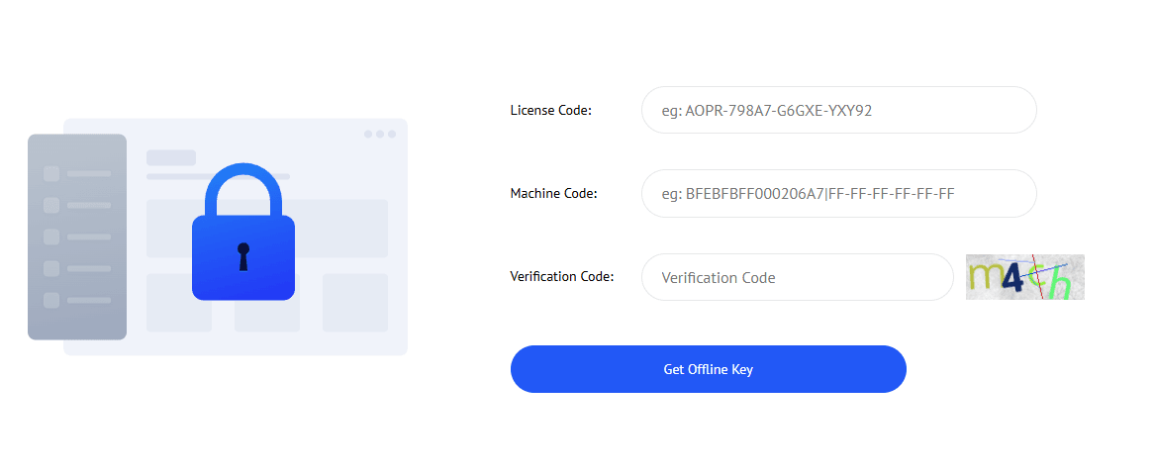Screen dimensions: 1154x475
Task: Click the Verification Code input field
Action: [x=797, y=277]
